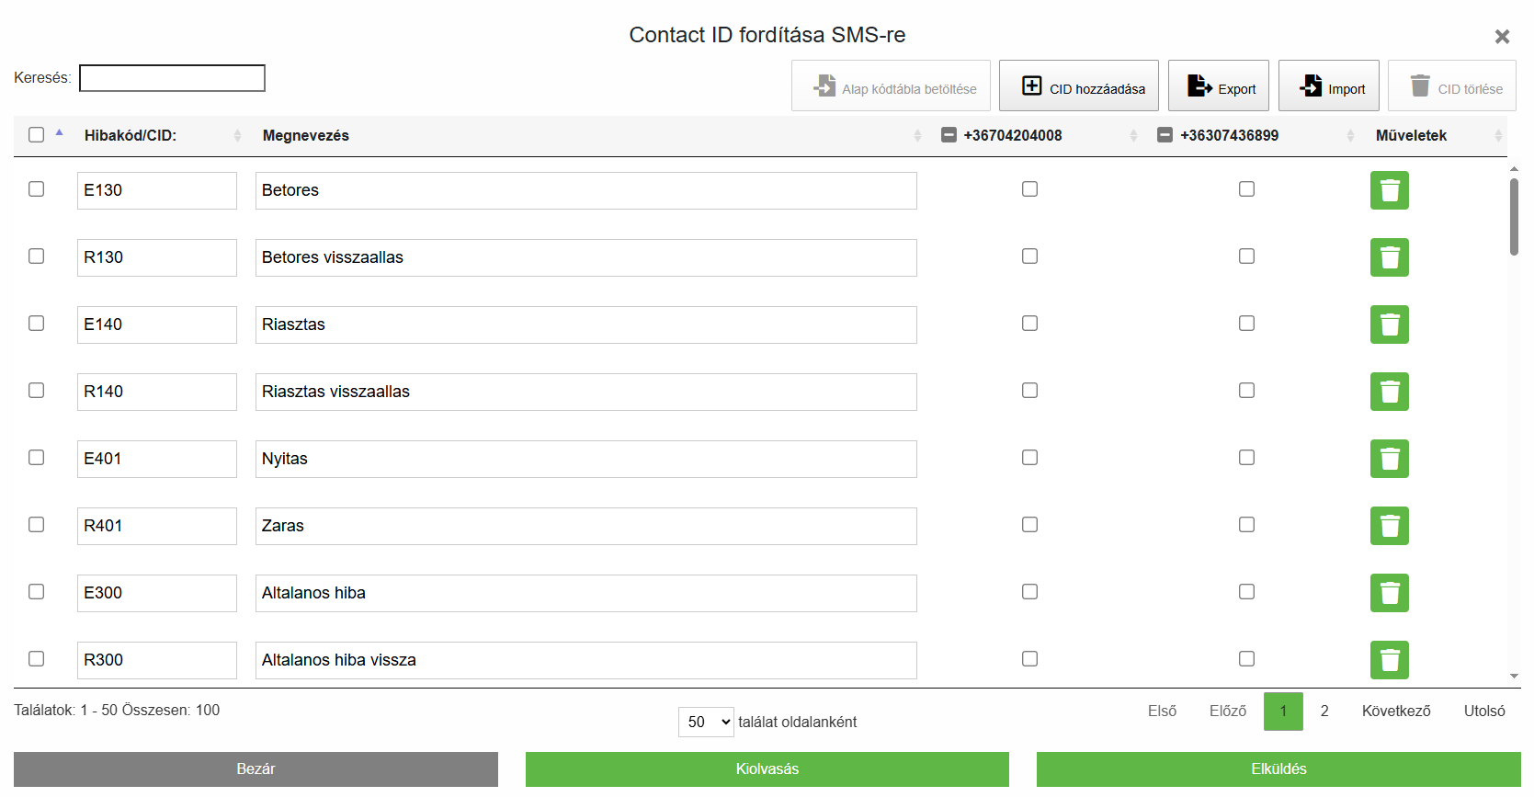Click the minus icon beside +36704204008 column
The width and height of the screenshot is (1534, 797).
[948, 134]
